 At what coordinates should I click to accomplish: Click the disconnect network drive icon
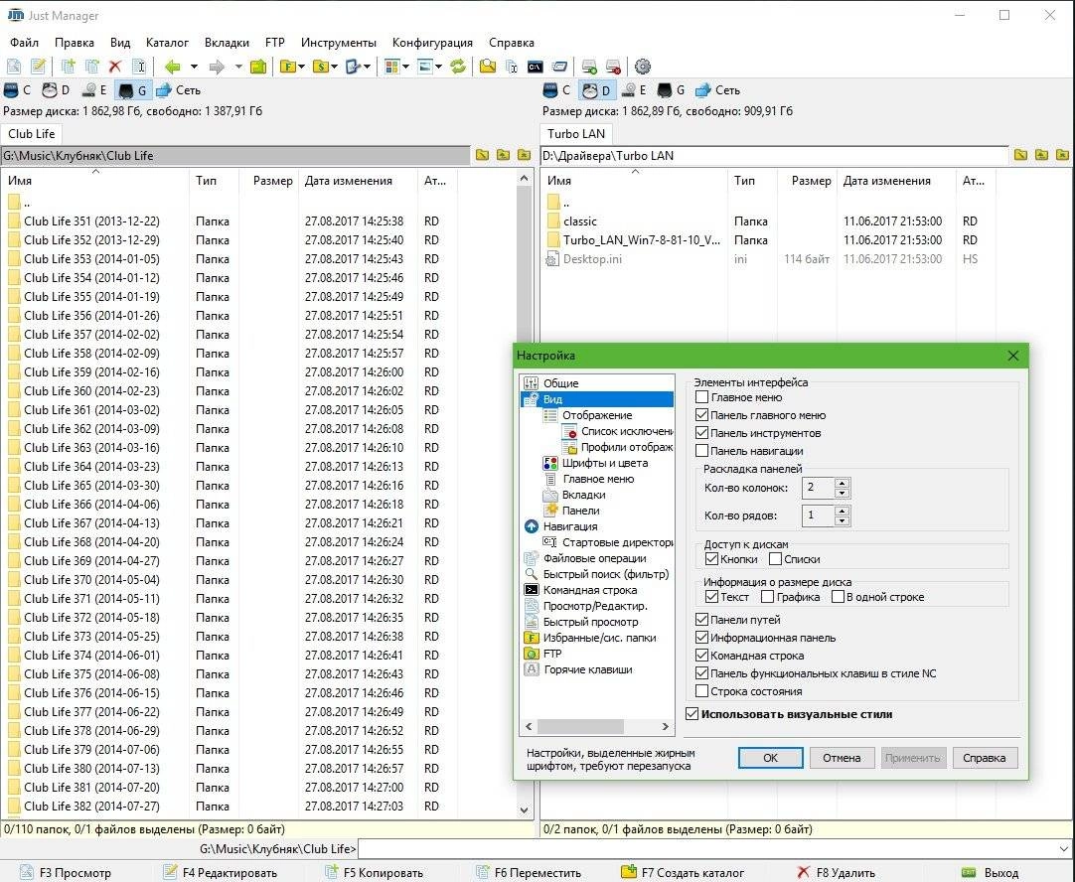coord(613,67)
